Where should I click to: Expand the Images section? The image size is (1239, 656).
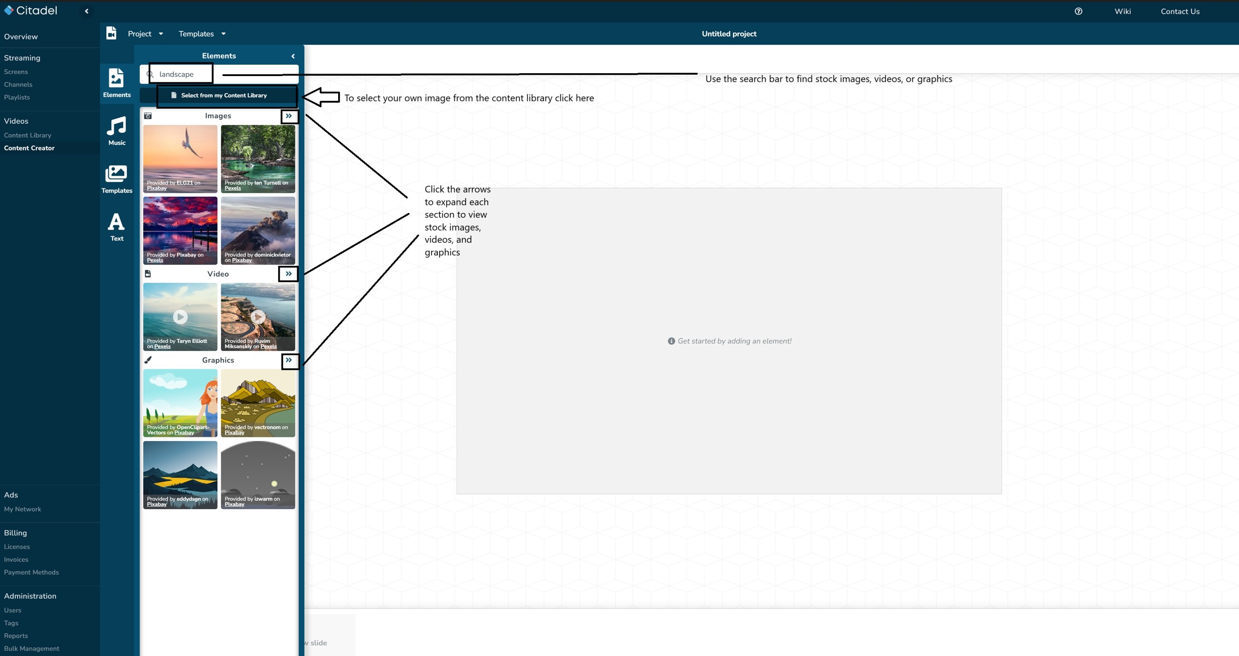289,116
